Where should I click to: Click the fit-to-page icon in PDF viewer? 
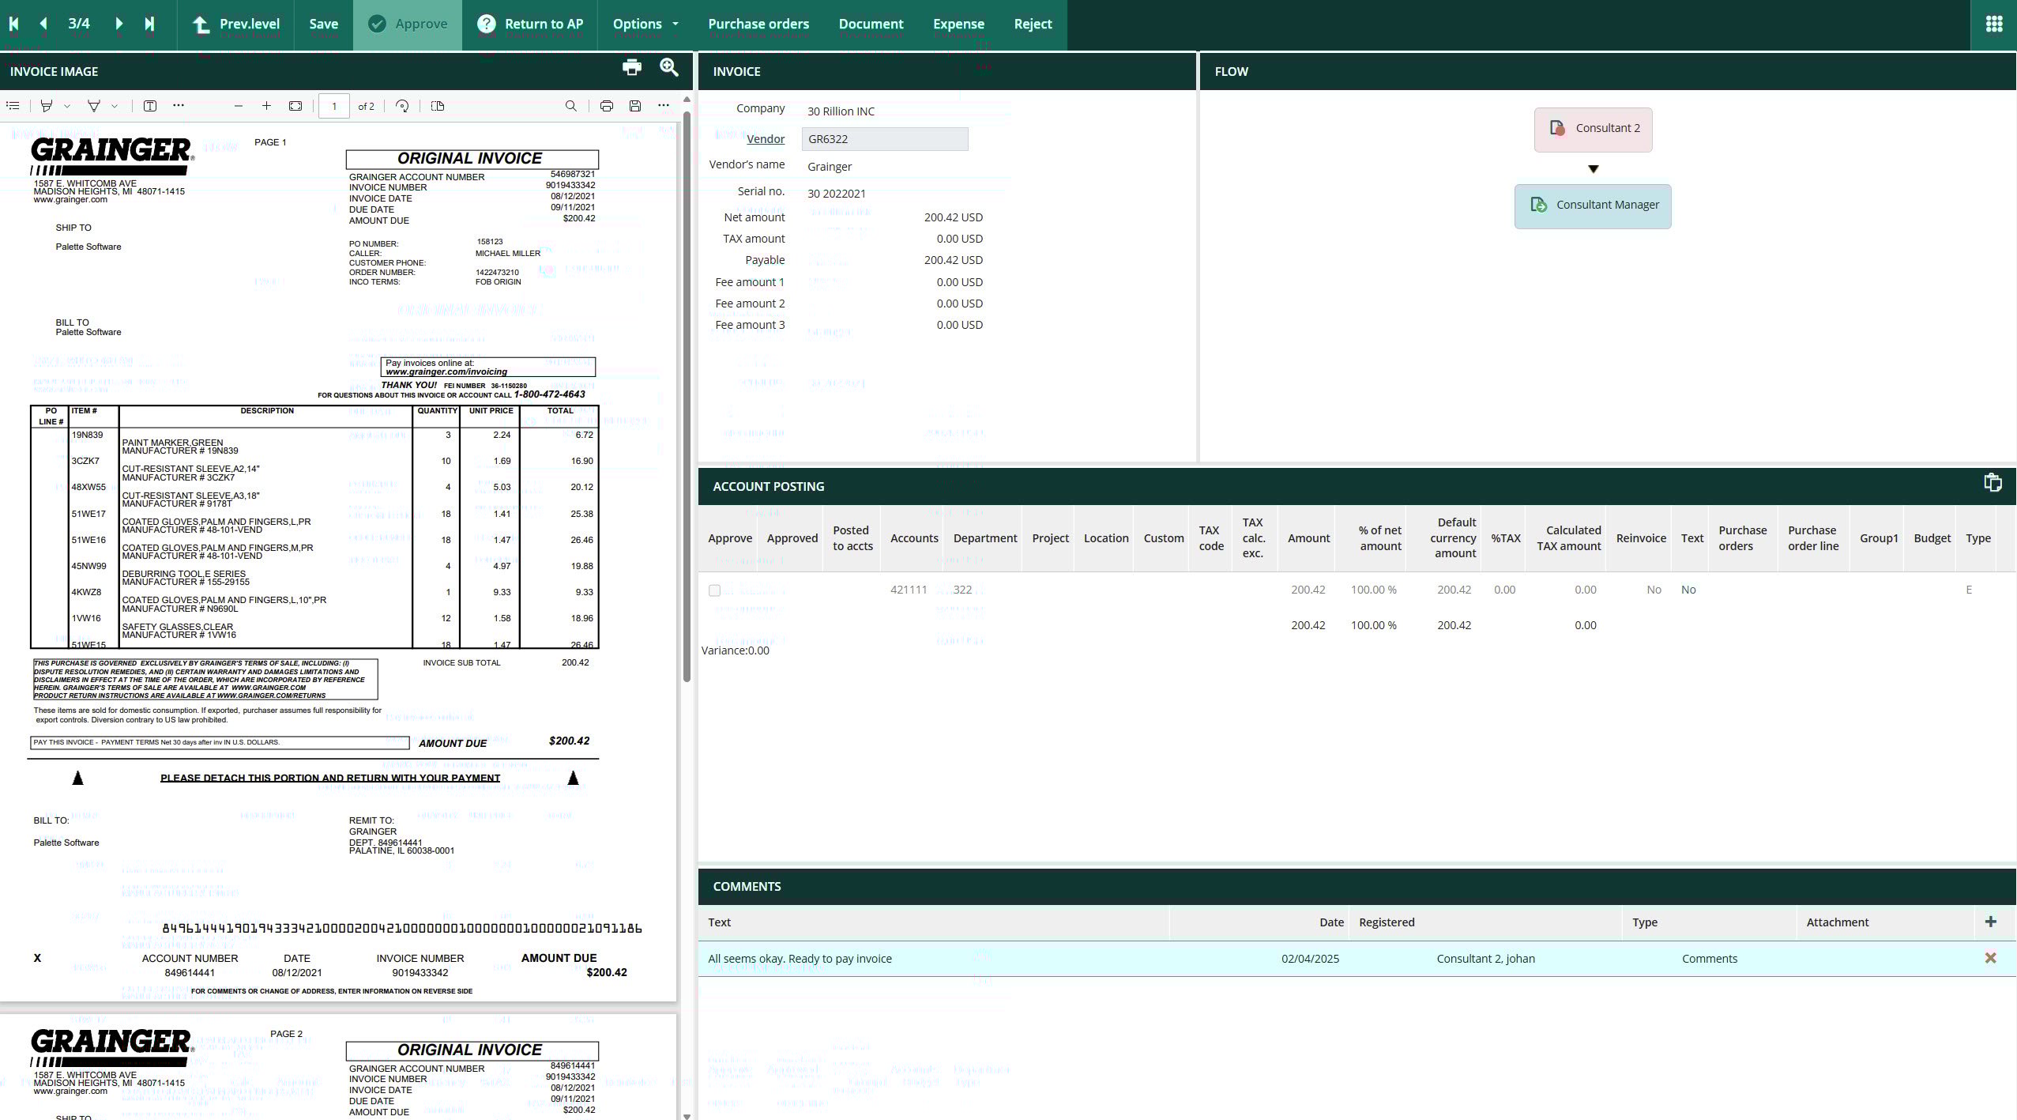295,106
